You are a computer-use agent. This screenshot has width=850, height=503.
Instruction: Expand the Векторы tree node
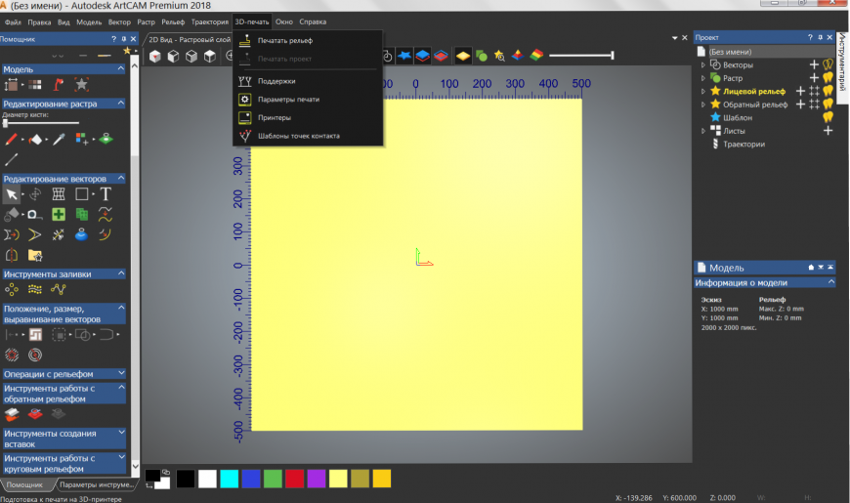tap(703, 65)
